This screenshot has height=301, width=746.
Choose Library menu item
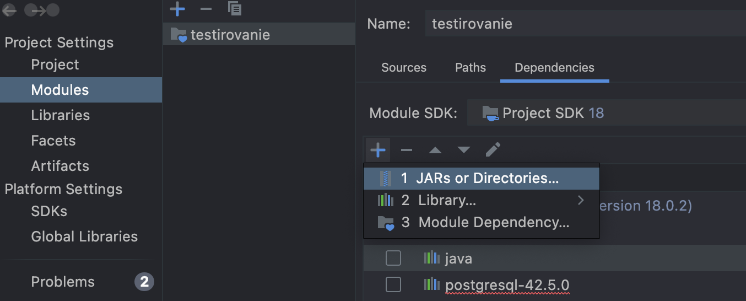pyautogui.click(x=481, y=200)
